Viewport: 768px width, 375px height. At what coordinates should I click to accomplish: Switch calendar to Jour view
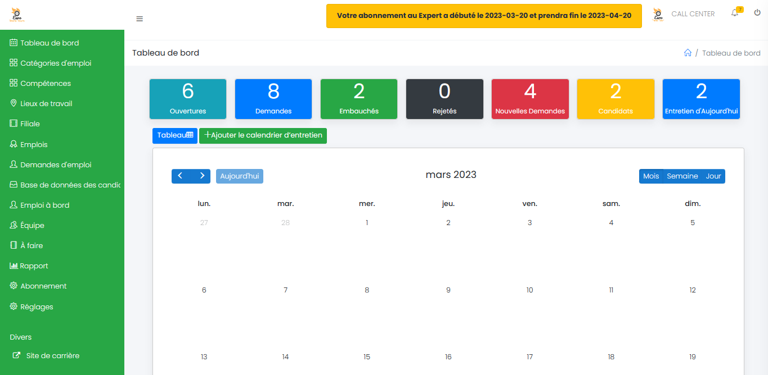[713, 176]
